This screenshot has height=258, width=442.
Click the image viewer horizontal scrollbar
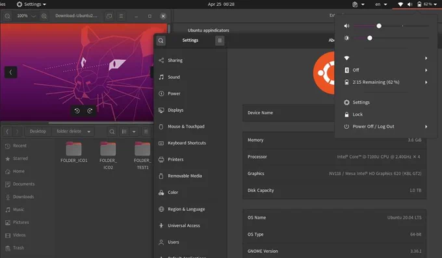pos(101,123)
